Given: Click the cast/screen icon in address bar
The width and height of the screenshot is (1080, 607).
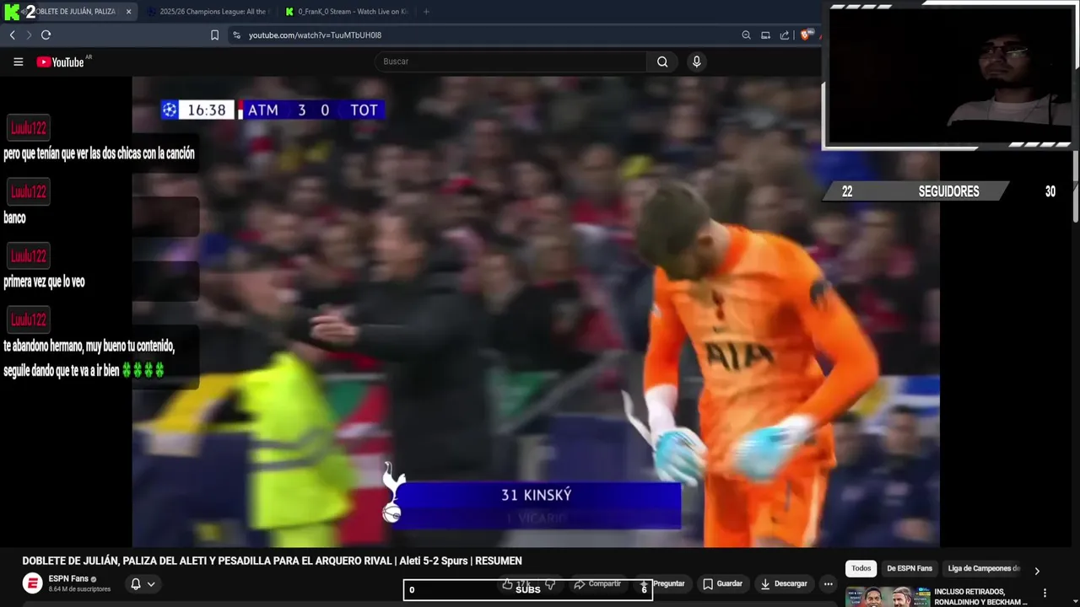Looking at the screenshot, I should [765, 35].
